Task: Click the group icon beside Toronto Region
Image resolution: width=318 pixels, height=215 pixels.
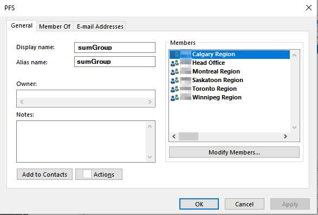Action: tap(174, 89)
